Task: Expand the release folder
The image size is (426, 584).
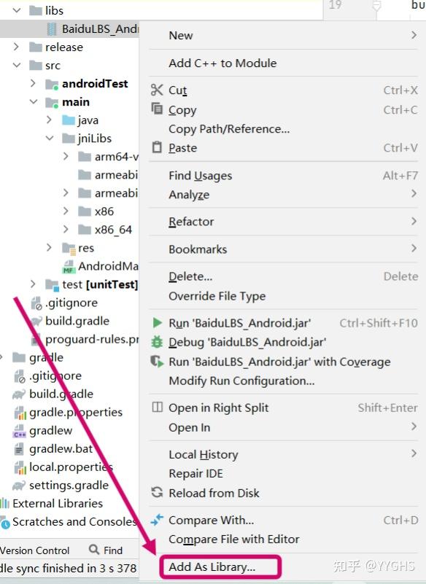Action: [16, 47]
